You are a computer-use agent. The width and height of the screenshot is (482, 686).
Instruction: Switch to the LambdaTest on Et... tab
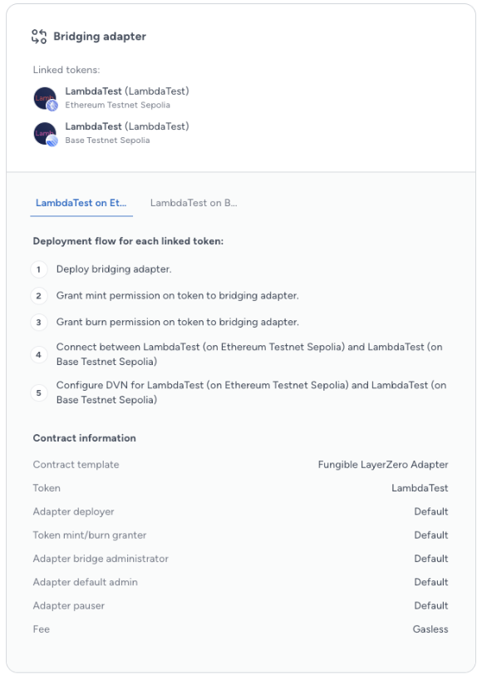[x=81, y=203]
